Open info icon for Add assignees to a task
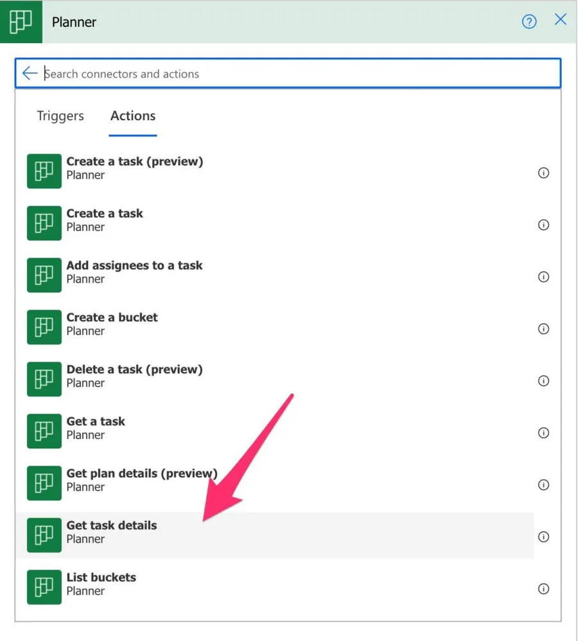 tap(543, 277)
